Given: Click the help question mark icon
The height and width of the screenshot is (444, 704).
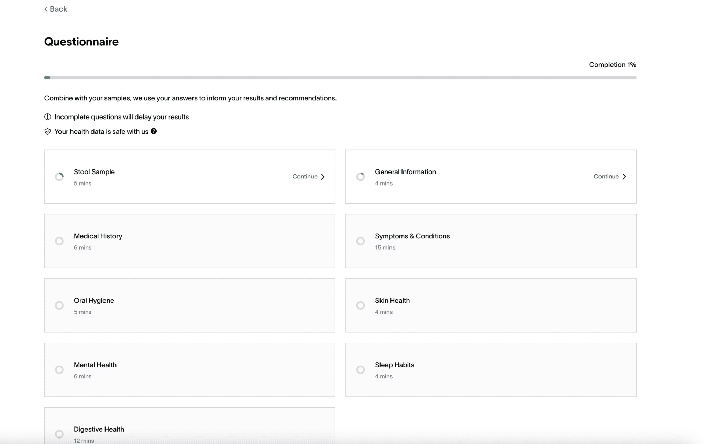Looking at the screenshot, I should [x=154, y=131].
